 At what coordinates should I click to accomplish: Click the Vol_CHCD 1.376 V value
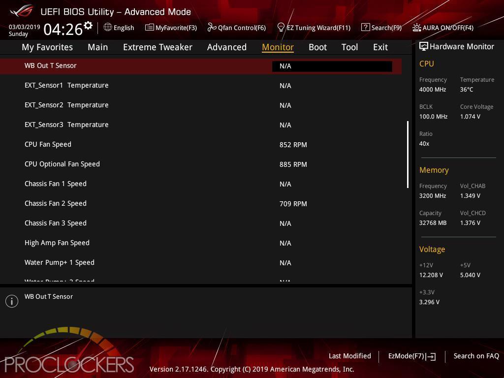click(x=470, y=223)
